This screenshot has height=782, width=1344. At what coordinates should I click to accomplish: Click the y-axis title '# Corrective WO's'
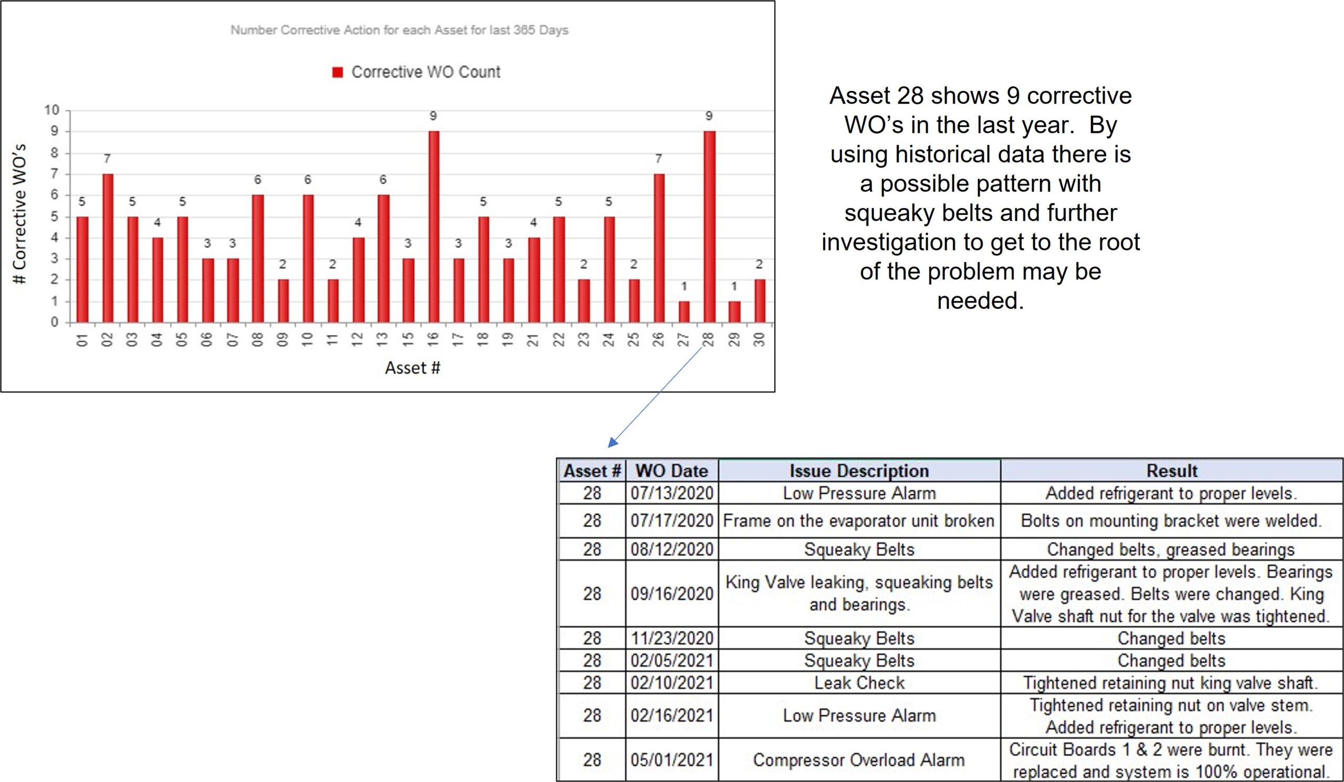click(20, 214)
